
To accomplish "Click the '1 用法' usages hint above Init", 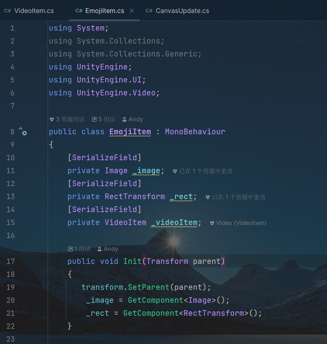I will [x=79, y=249].
